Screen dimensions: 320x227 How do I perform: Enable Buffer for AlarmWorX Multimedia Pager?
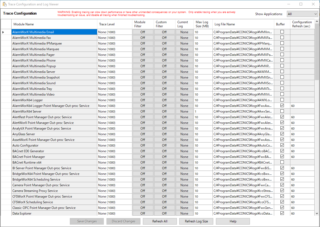pyautogui.click(x=282, y=54)
